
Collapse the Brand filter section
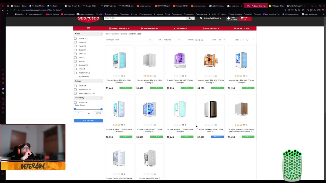coord(101,34)
